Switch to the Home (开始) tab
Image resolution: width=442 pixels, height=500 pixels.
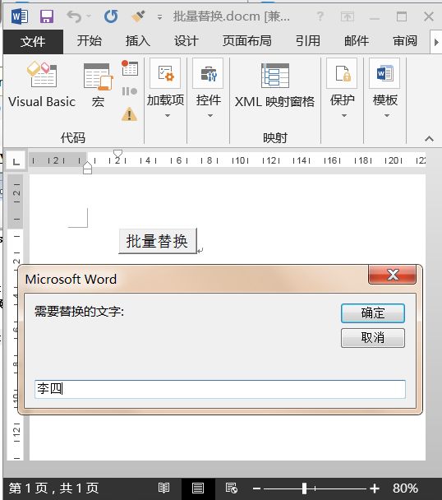coord(90,41)
